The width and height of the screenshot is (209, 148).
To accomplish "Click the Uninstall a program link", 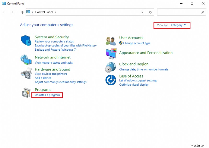I will (x=47, y=95).
